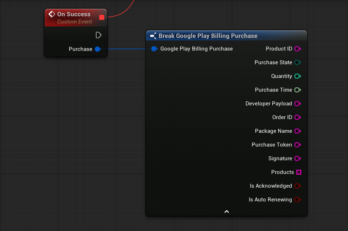Click the 'Purchase Time' label
The width and height of the screenshot is (348, 231).
(273, 90)
